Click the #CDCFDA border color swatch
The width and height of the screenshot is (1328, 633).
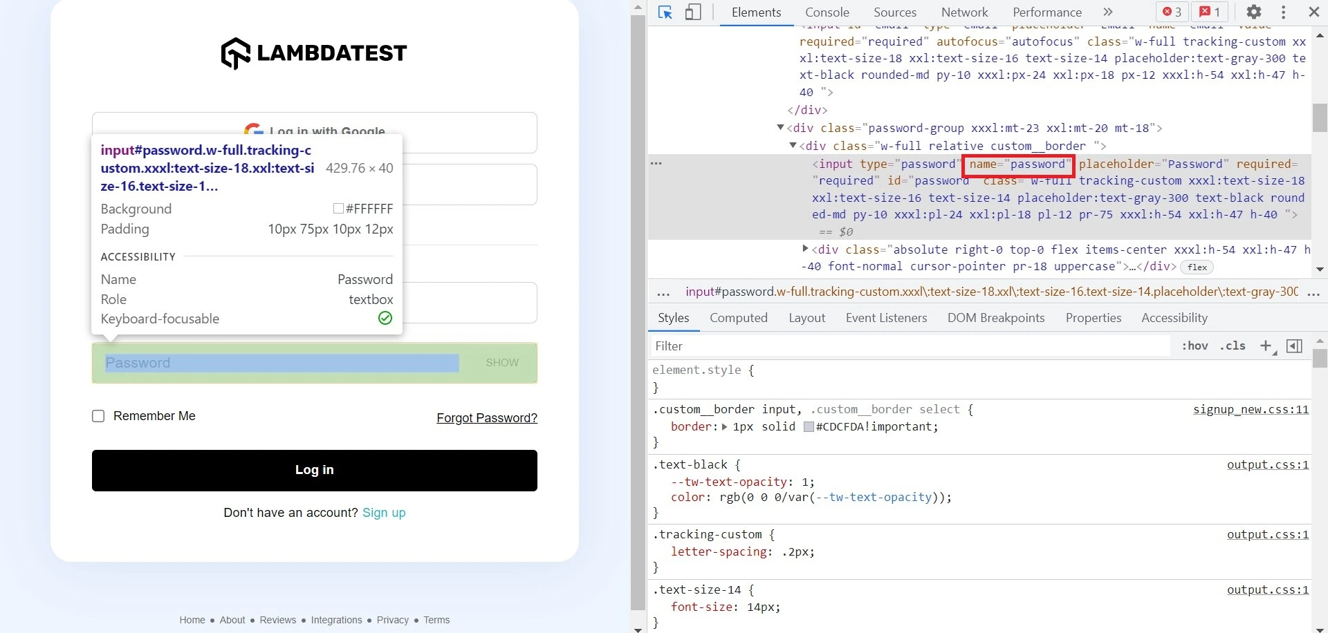tap(808, 427)
